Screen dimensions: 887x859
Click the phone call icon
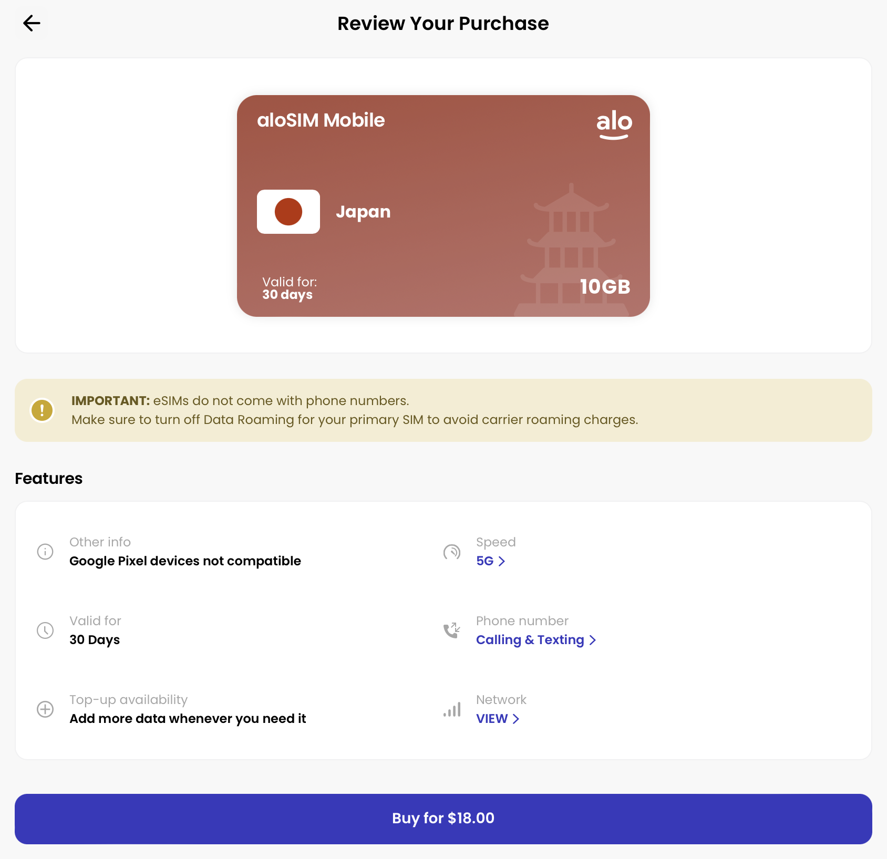point(452,630)
